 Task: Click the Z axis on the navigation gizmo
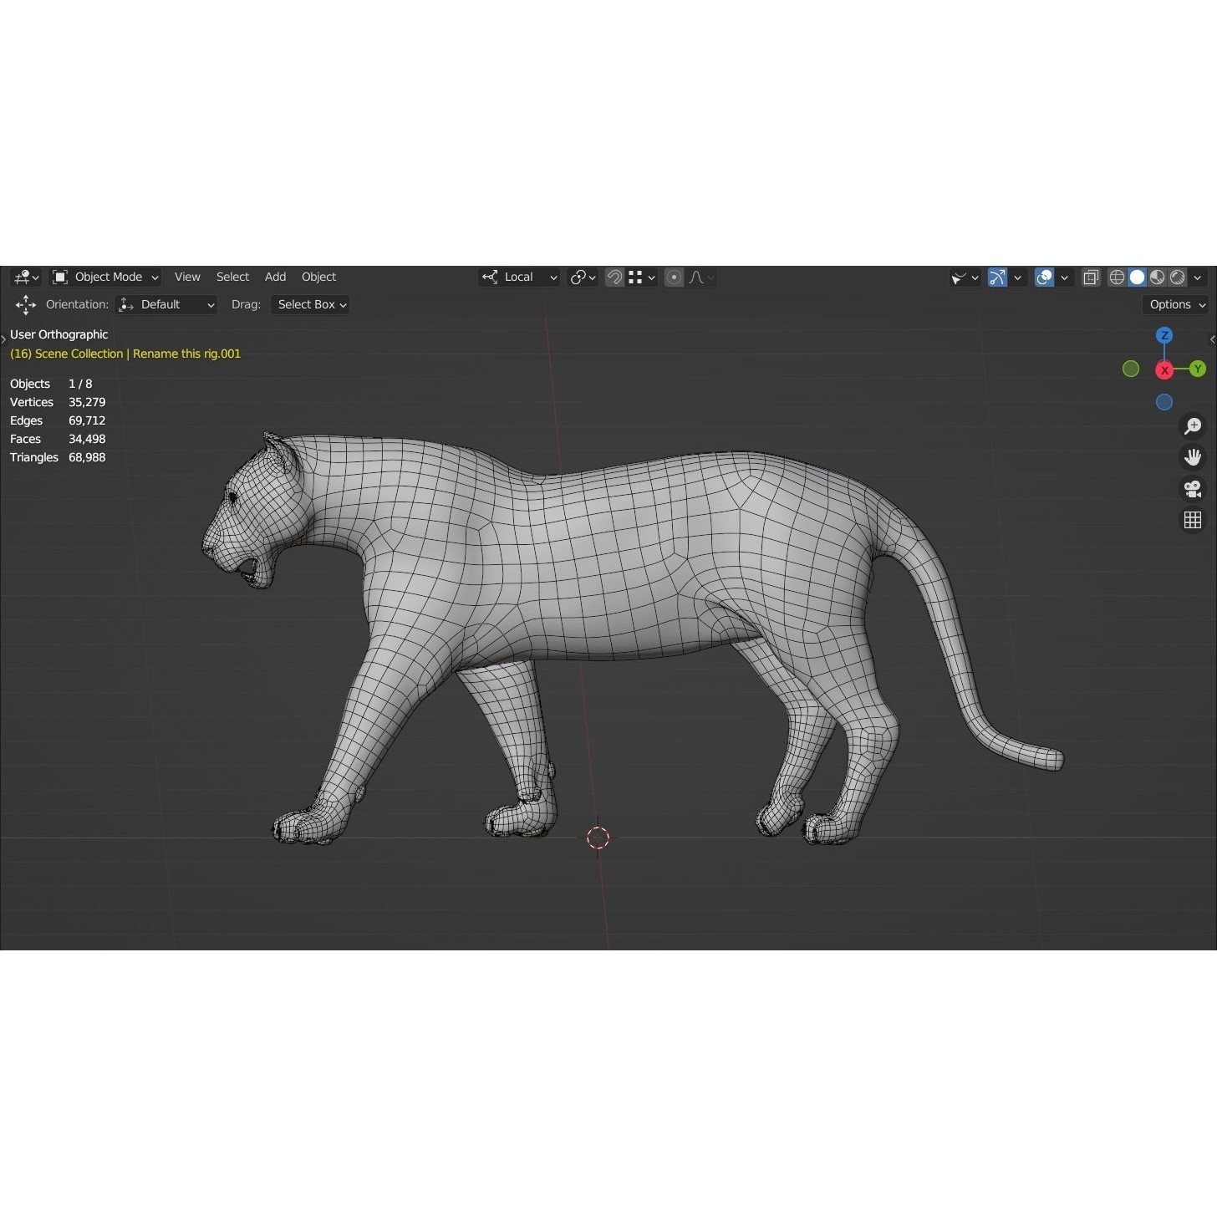1164,335
